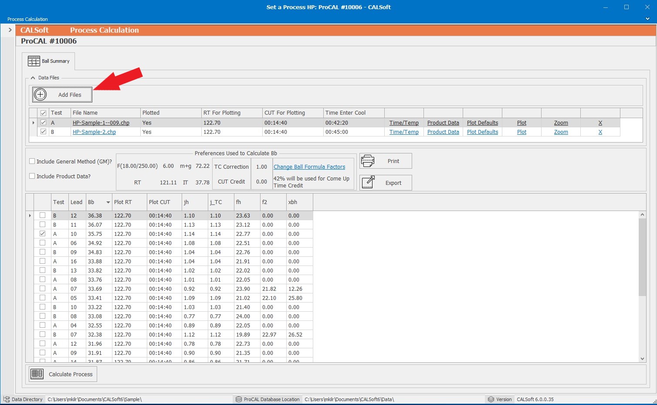Expand the left side panel chevron
657x405 pixels.
pos(10,30)
